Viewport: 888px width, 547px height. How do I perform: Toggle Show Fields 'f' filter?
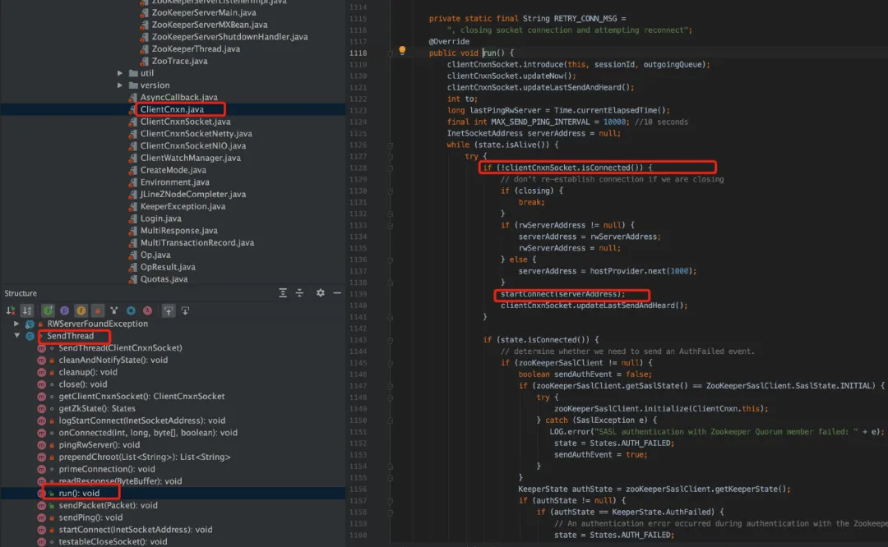(81, 310)
